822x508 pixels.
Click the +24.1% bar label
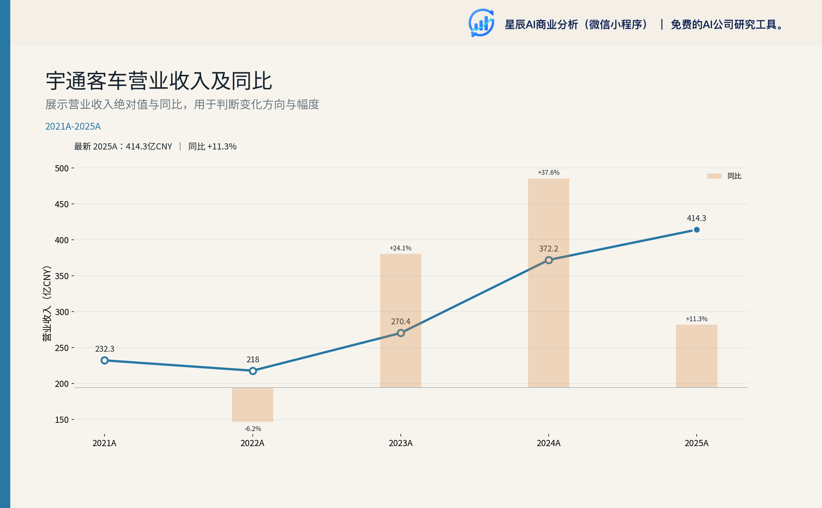click(x=400, y=248)
